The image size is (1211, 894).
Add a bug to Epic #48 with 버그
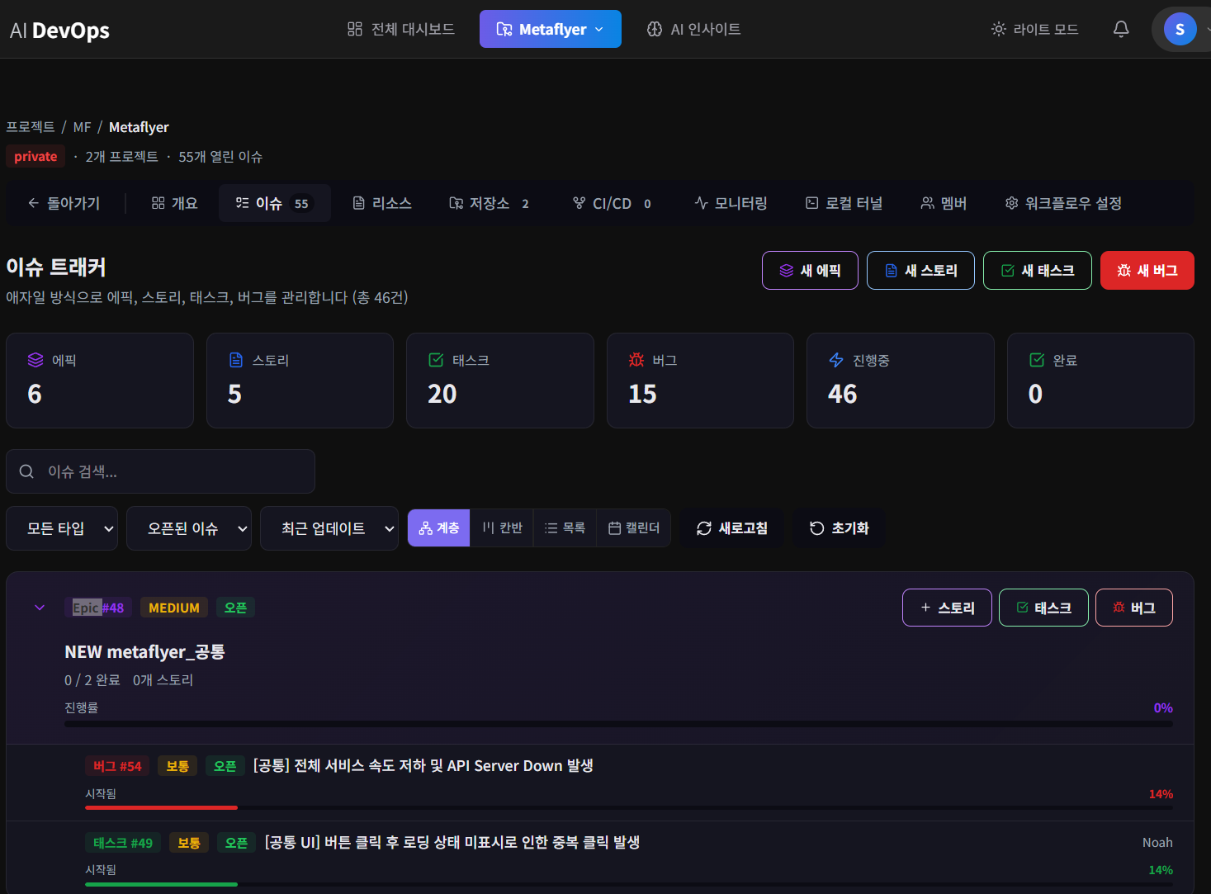pyautogui.click(x=1134, y=608)
